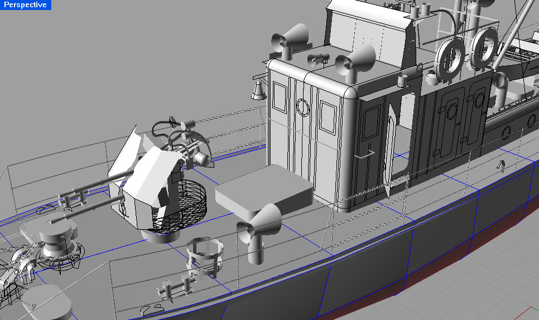Screen dimensions: 539x320
Task: Select the hook fitting on hull side
Action: click(500, 166)
